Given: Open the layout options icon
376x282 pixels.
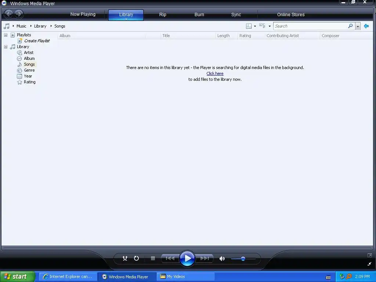Looking at the screenshot, I should [x=249, y=26].
